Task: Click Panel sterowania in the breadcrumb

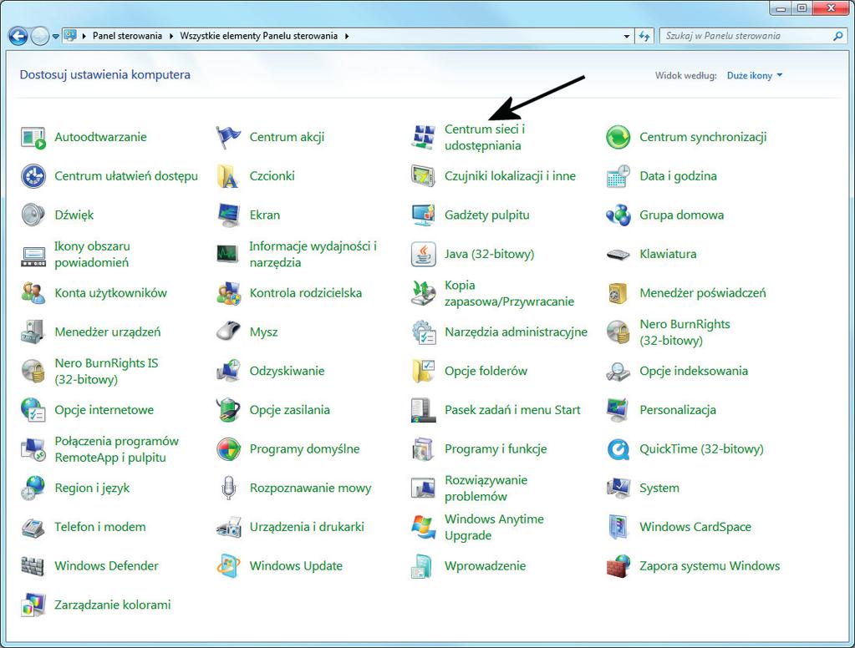Action: [x=127, y=36]
